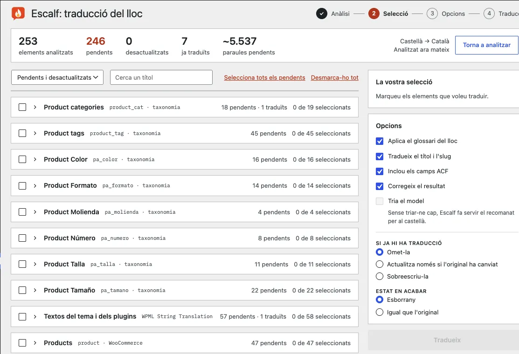Click Desmarca-ho tot link
The width and height of the screenshot is (519, 354).
(x=335, y=77)
